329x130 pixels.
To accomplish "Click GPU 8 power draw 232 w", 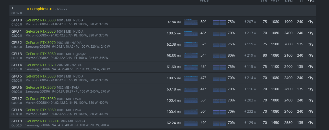I will [252, 112].
